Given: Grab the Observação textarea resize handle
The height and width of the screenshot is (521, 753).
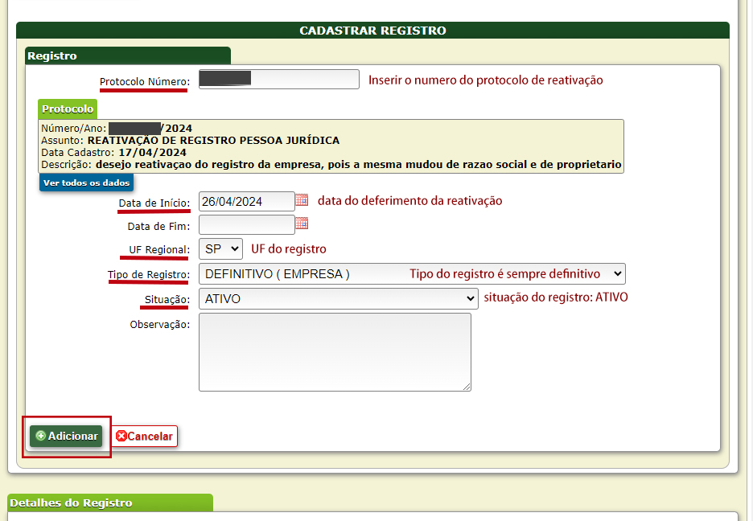Looking at the screenshot, I should tap(467, 387).
